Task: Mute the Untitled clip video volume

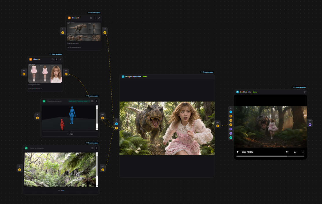Action: coord(287,152)
